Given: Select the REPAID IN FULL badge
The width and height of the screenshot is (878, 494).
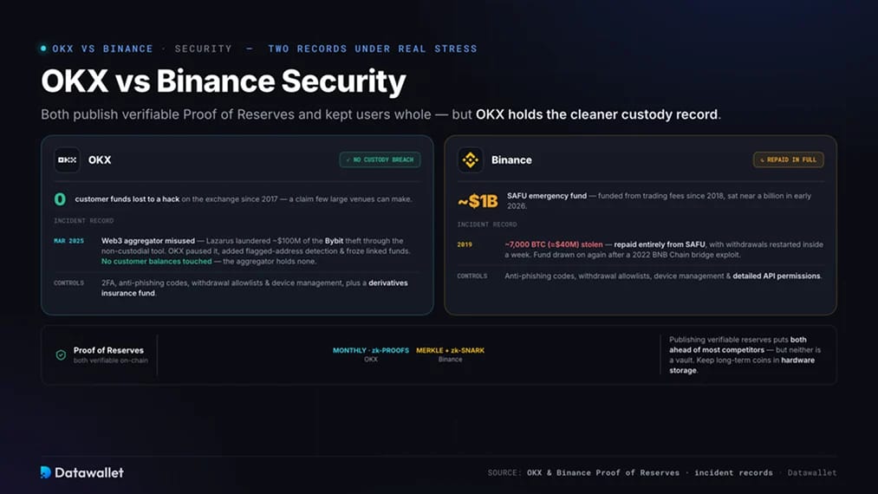Looking at the screenshot, I should 789,159.
